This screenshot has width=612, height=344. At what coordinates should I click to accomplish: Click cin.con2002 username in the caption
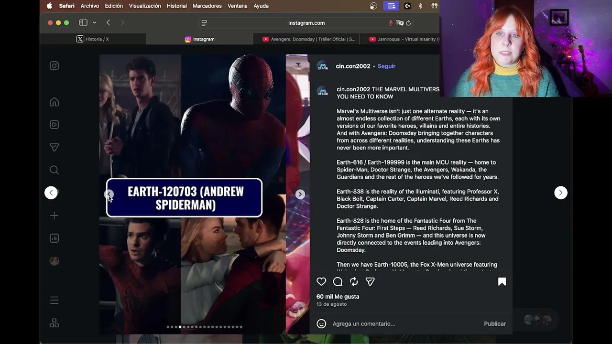point(353,89)
